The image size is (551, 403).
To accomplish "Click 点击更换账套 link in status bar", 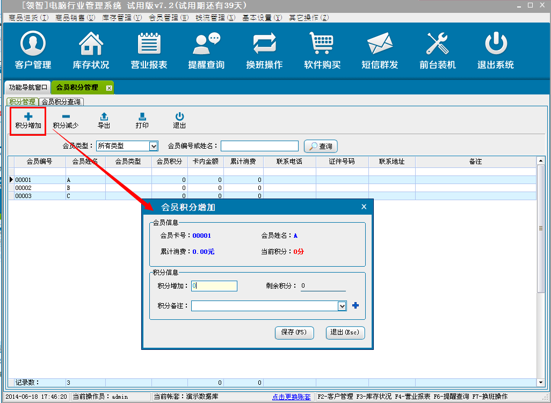I will click(x=291, y=397).
